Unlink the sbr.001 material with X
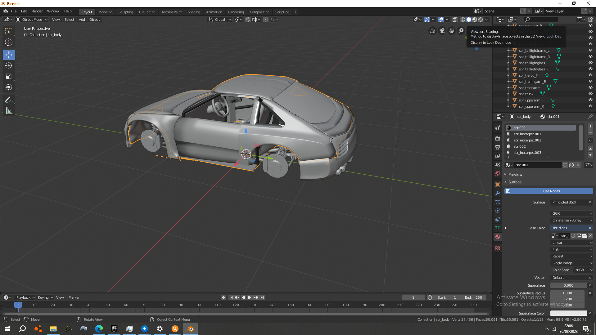The width and height of the screenshot is (596, 335). (x=578, y=165)
